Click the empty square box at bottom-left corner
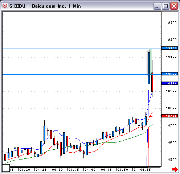Screen dimensions: 180x174 point(6,168)
